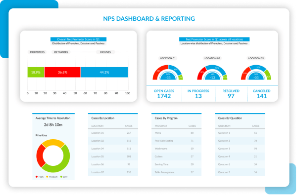This screenshot has height=195, width=297.
Task: Click the Cases By Question heading
Action: click(230, 118)
